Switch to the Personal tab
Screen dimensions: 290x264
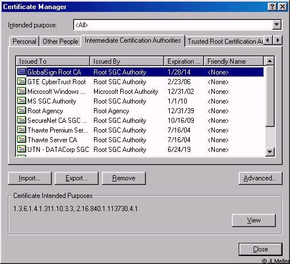pos(24,42)
